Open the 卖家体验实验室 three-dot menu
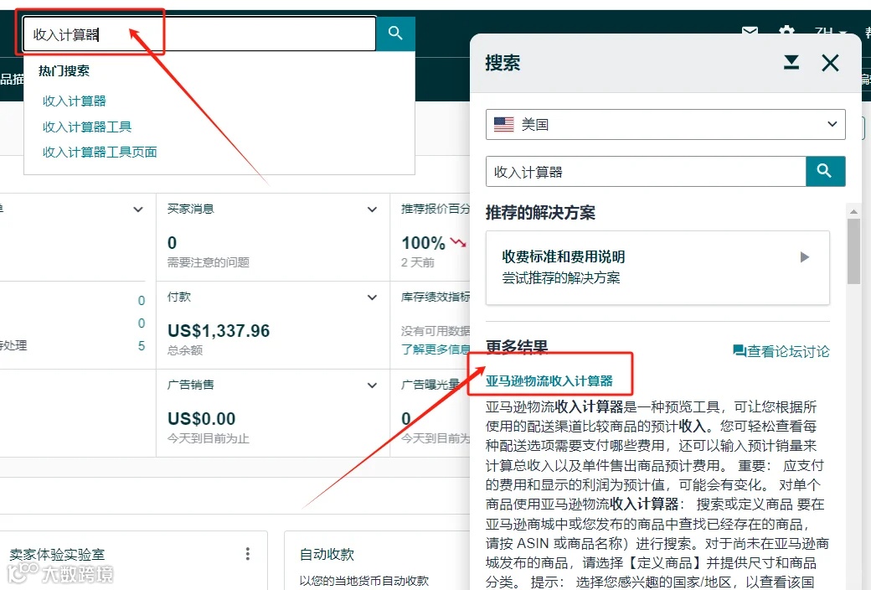871x590 pixels. [248, 553]
